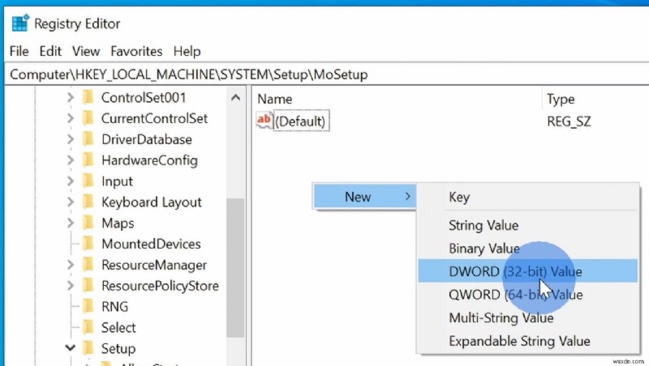Select the HardwareConfig tree item

coord(149,160)
